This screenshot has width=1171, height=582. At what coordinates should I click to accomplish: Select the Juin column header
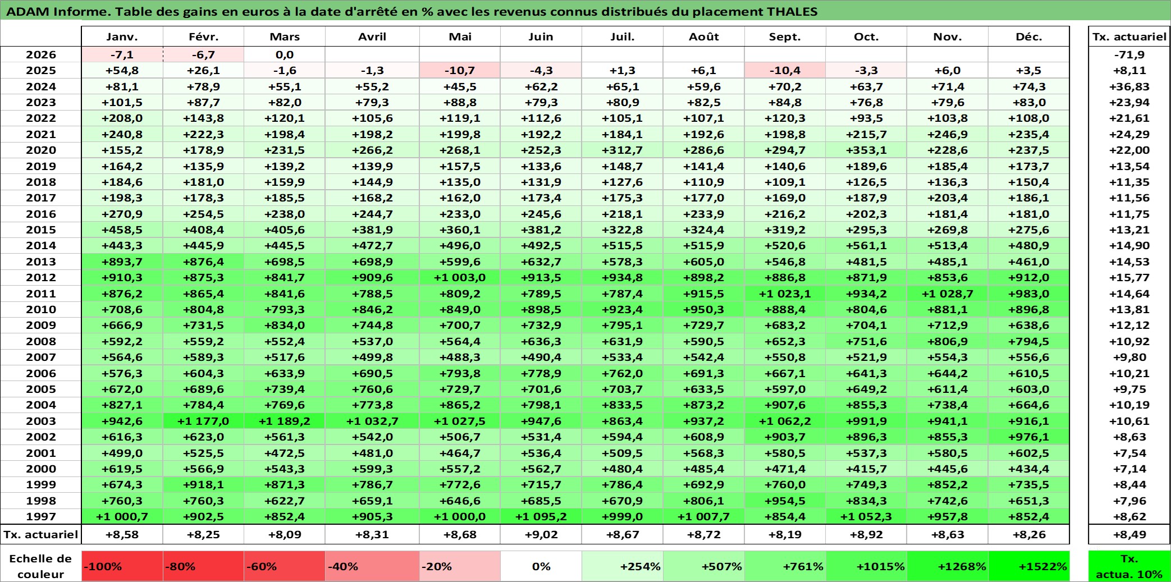(541, 36)
